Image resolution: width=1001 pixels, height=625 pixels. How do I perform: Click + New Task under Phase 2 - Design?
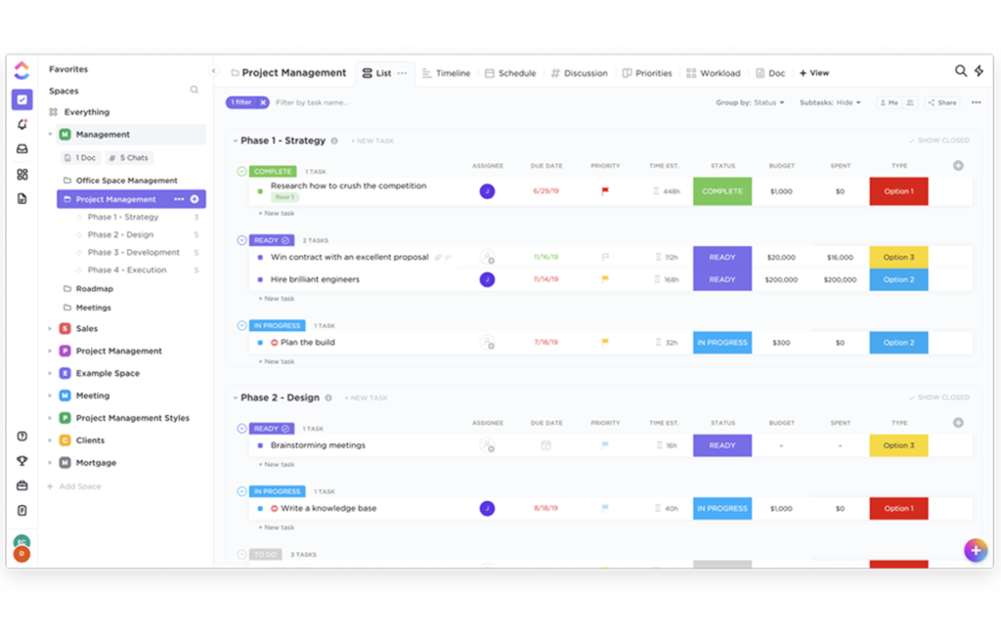point(365,397)
